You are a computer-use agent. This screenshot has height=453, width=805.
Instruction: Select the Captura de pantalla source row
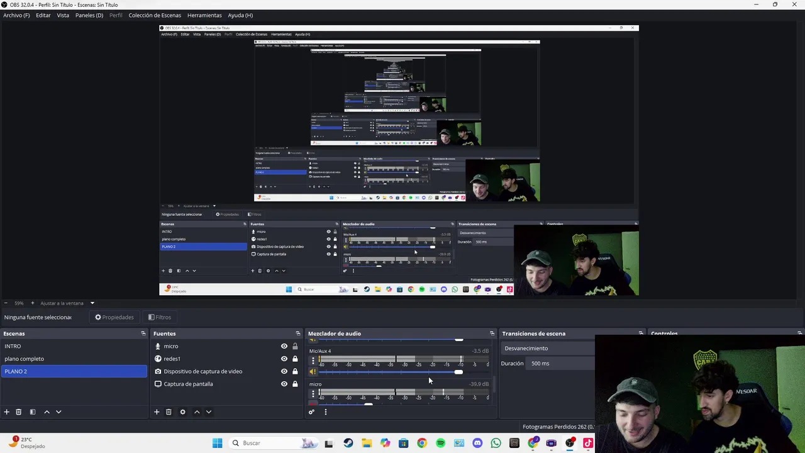click(x=226, y=384)
